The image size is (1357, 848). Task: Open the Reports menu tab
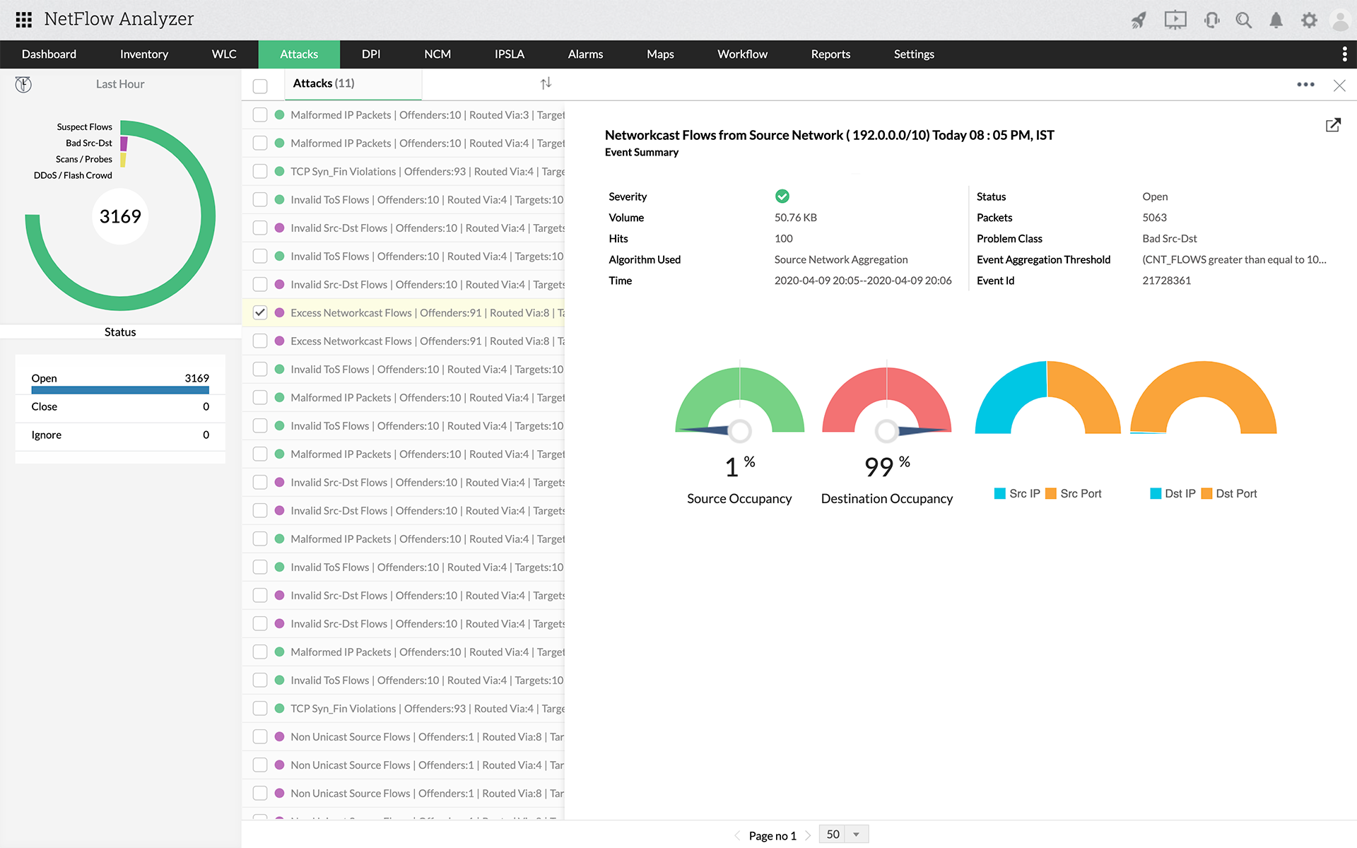coord(830,54)
